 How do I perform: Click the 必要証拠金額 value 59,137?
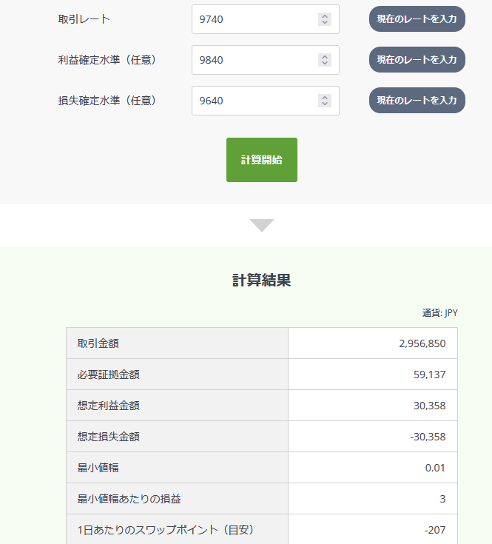tap(429, 375)
